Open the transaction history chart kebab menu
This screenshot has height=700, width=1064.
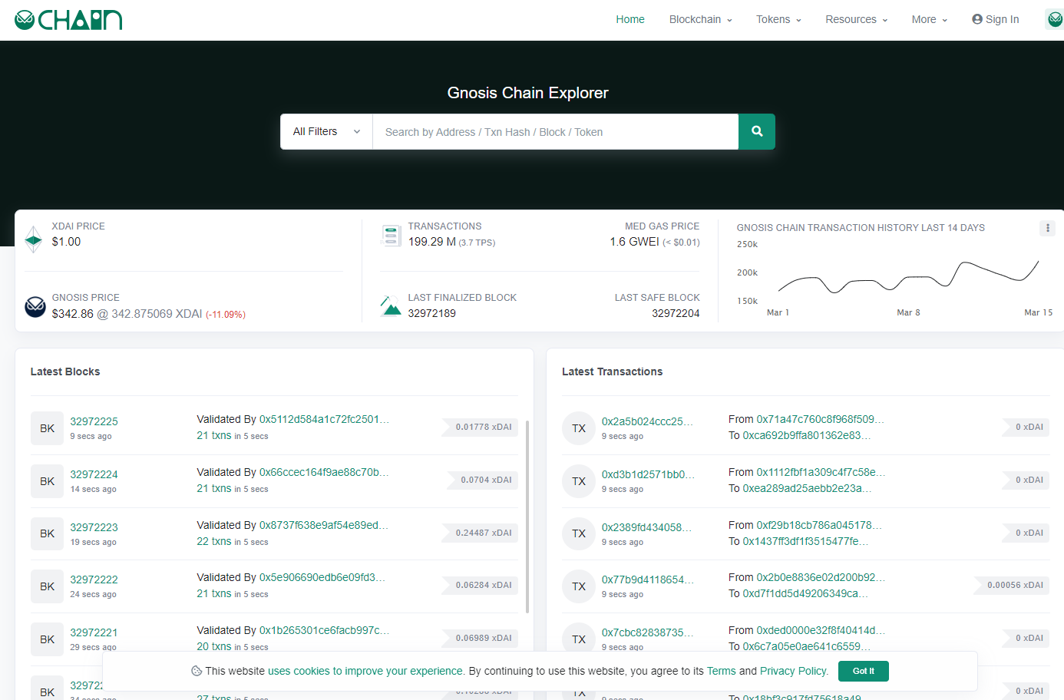point(1047,228)
